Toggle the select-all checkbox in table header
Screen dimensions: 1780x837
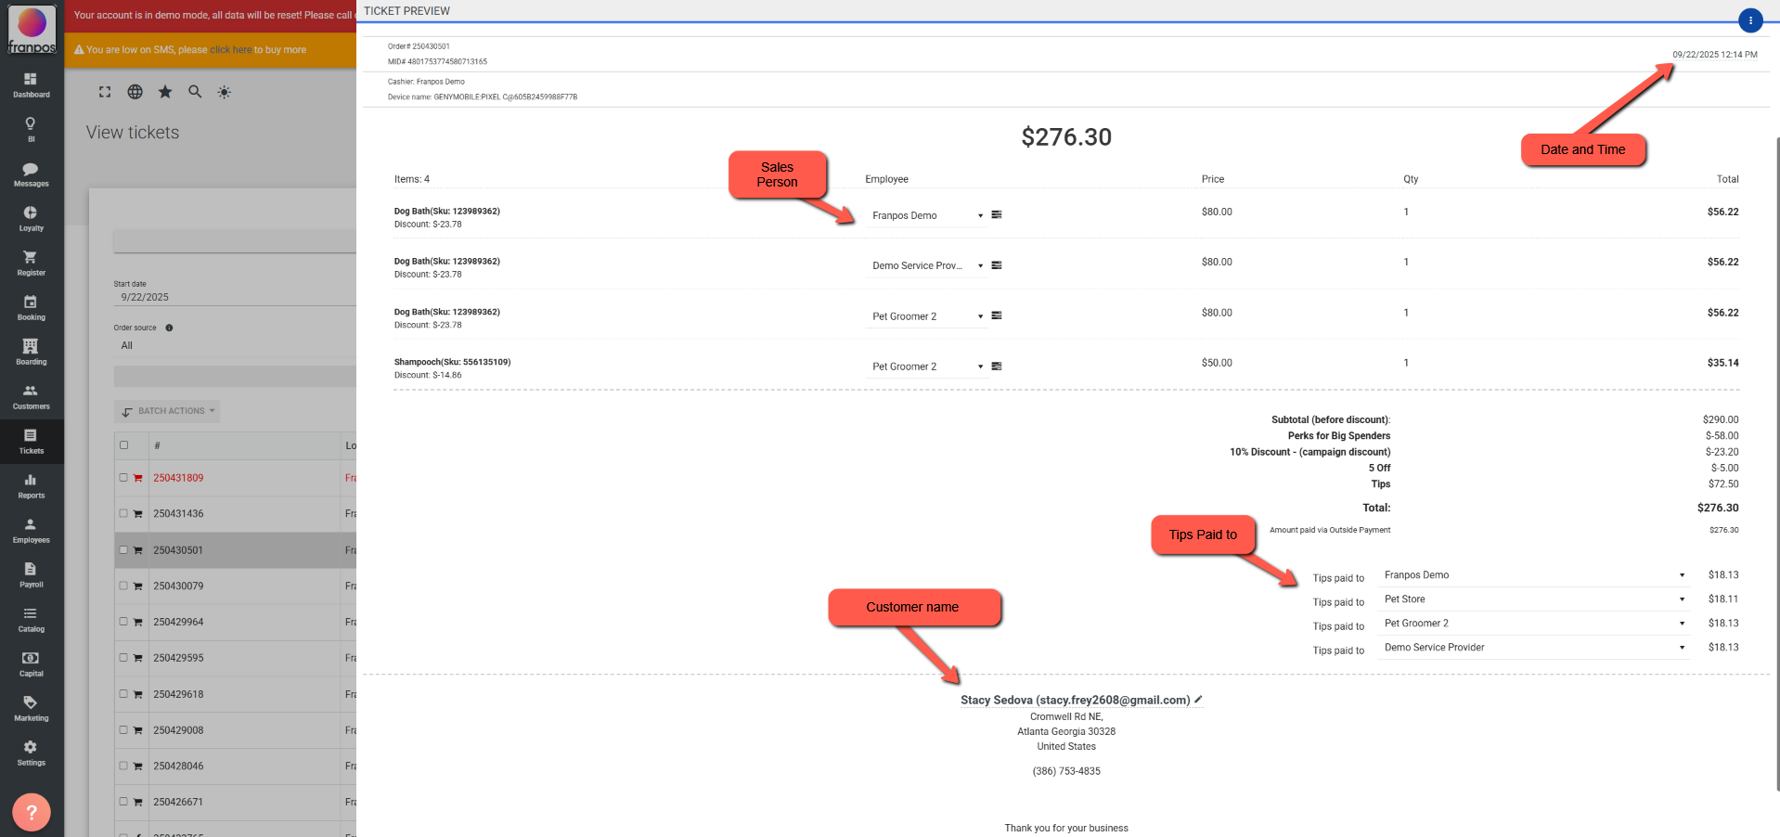pyautogui.click(x=124, y=445)
